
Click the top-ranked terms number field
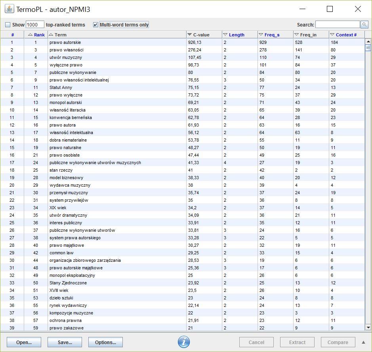point(35,25)
